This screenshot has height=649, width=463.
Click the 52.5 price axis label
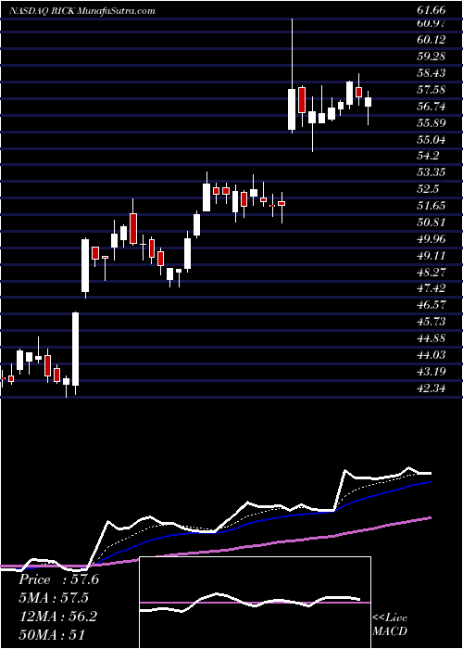(429, 189)
